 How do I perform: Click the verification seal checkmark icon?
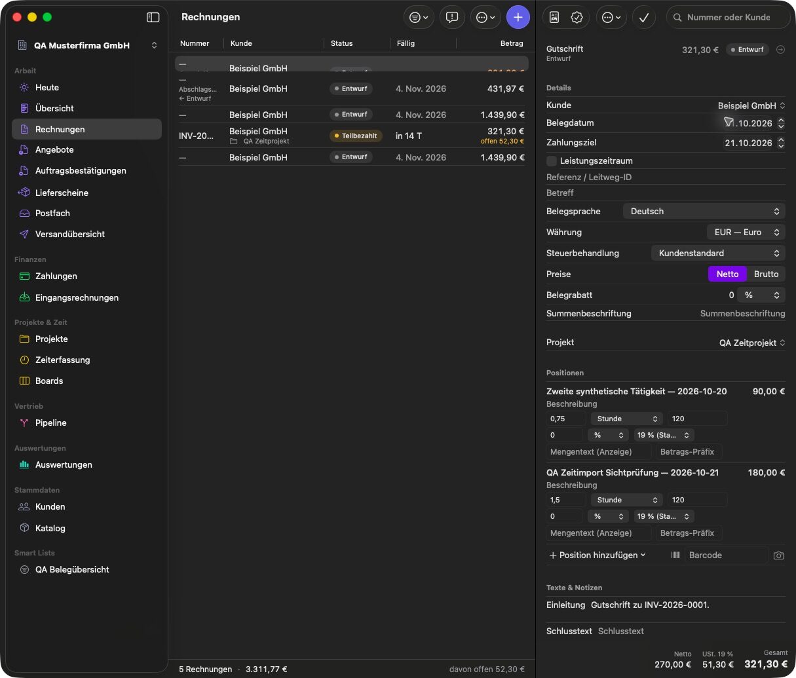click(577, 18)
